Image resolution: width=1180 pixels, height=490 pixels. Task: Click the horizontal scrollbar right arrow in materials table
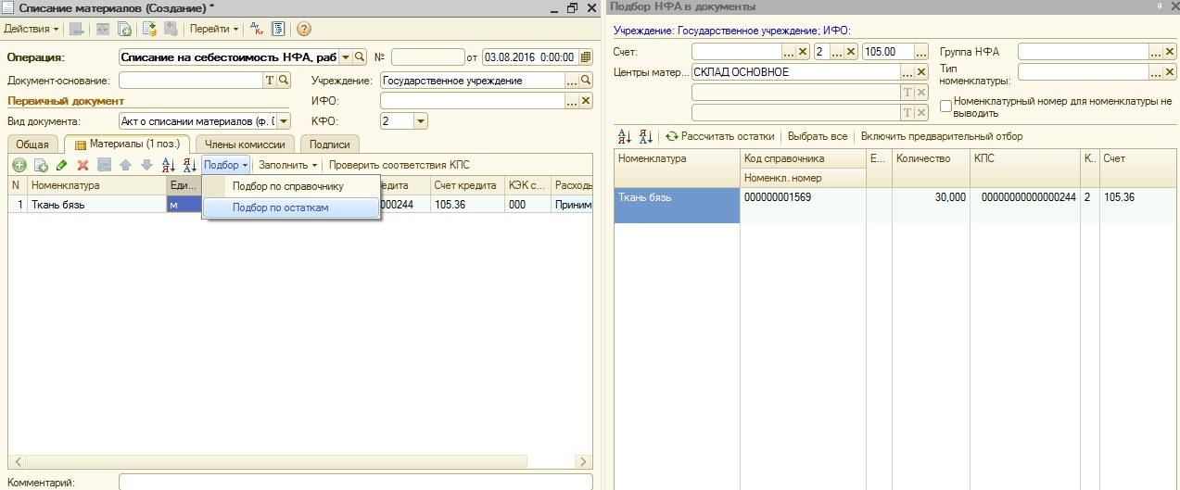tap(584, 461)
